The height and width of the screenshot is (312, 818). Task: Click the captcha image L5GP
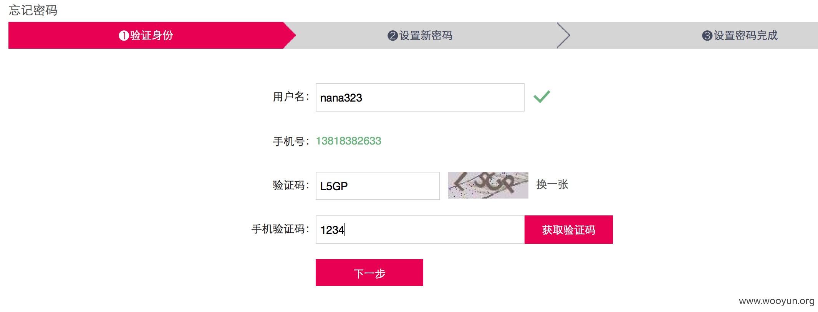pos(488,185)
